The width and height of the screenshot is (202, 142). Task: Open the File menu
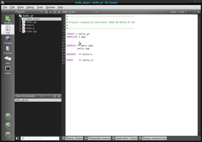tap(5, 7)
